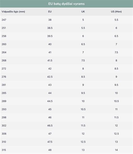Click the EU column header
Image resolution: width=133 pixels, height=154 pixels.
tap(50, 11)
